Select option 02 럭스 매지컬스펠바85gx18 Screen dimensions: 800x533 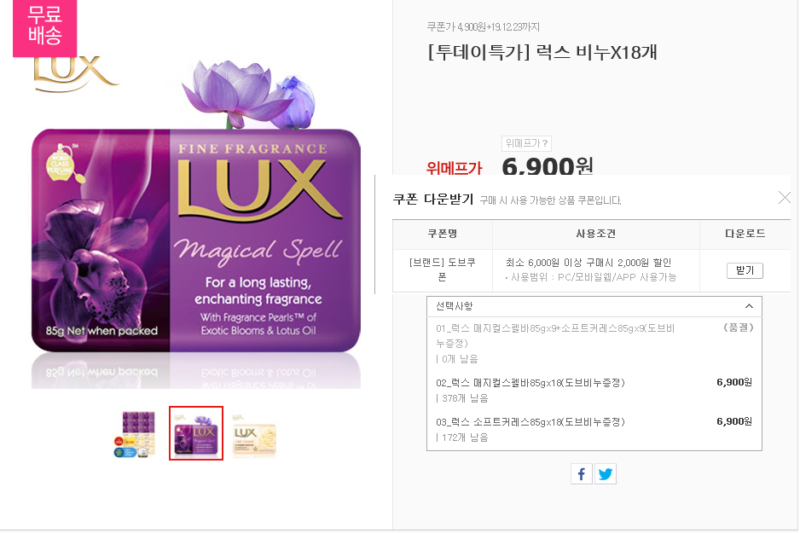(x=594, y=390)
